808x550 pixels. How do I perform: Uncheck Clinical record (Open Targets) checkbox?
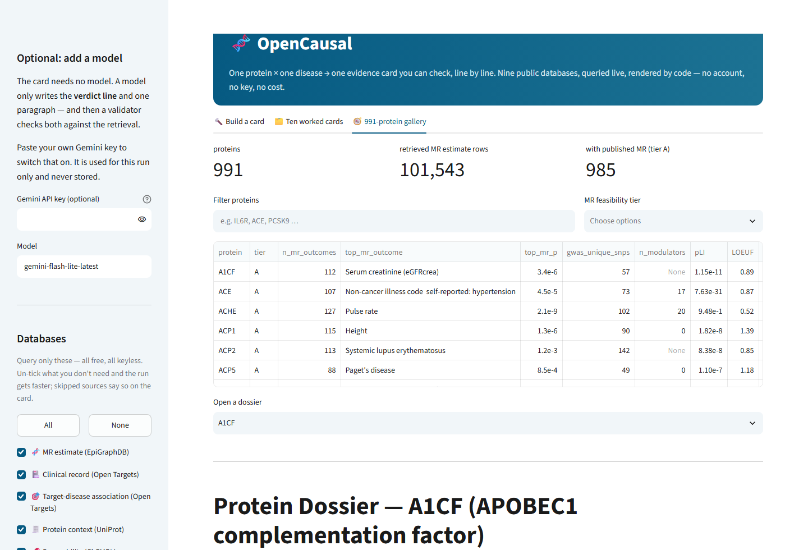tap(21, 475)
